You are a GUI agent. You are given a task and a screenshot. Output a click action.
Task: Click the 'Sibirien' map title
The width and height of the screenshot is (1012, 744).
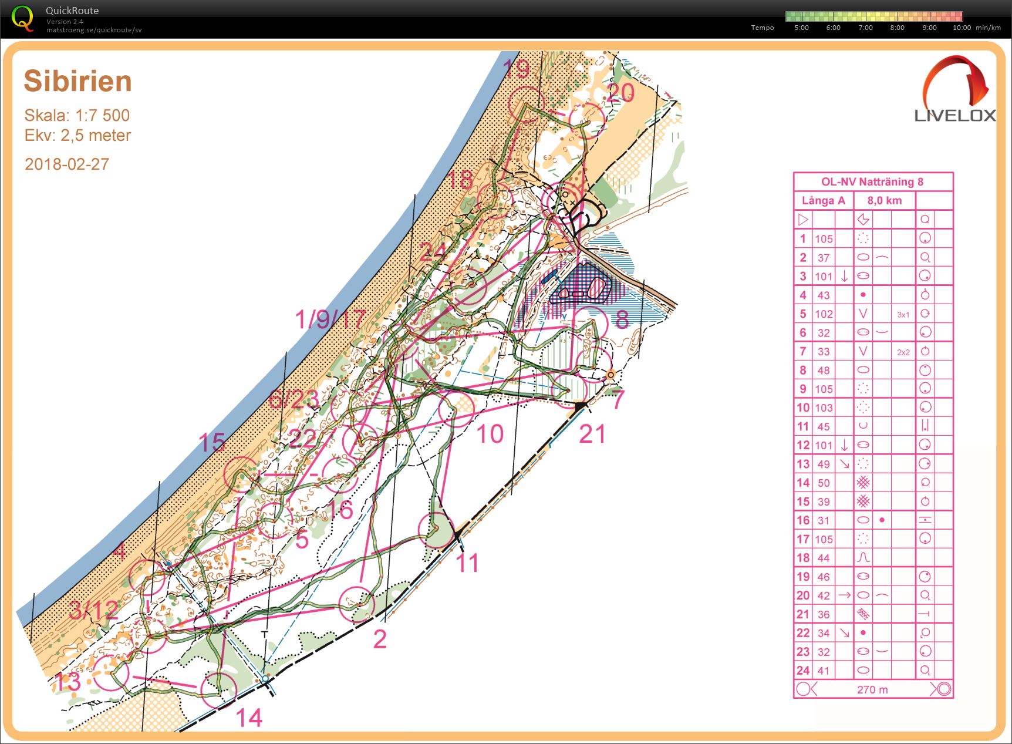click(77, 81)
